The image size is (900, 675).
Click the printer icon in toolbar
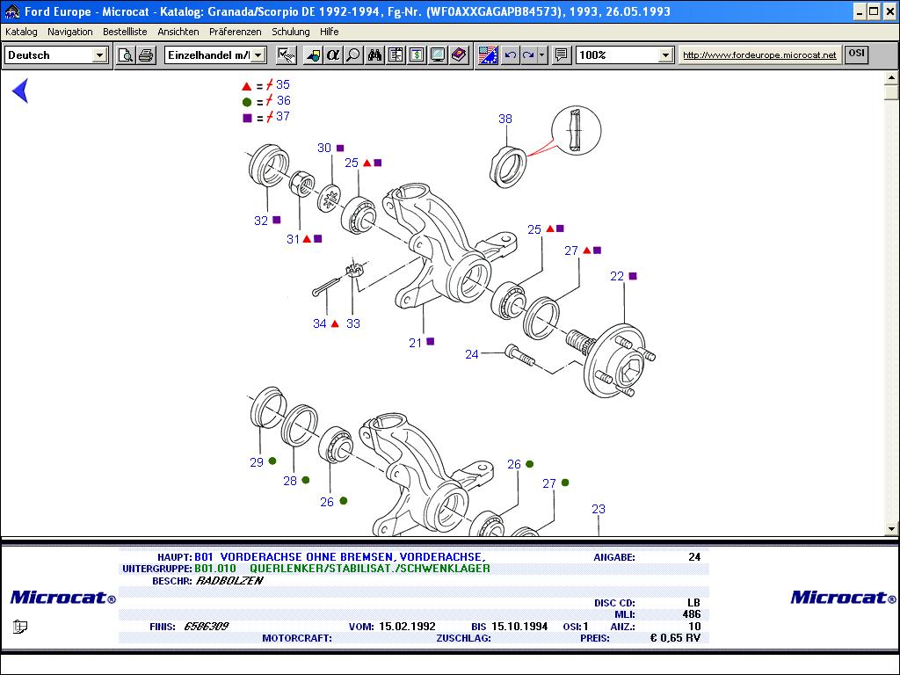coord(146,55)
